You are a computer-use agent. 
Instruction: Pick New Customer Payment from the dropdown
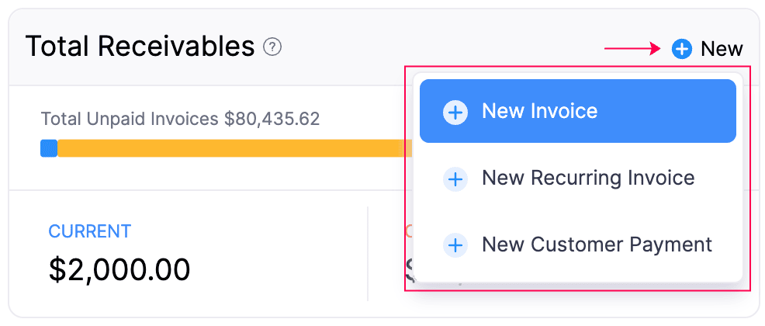(x=597, y=245)
